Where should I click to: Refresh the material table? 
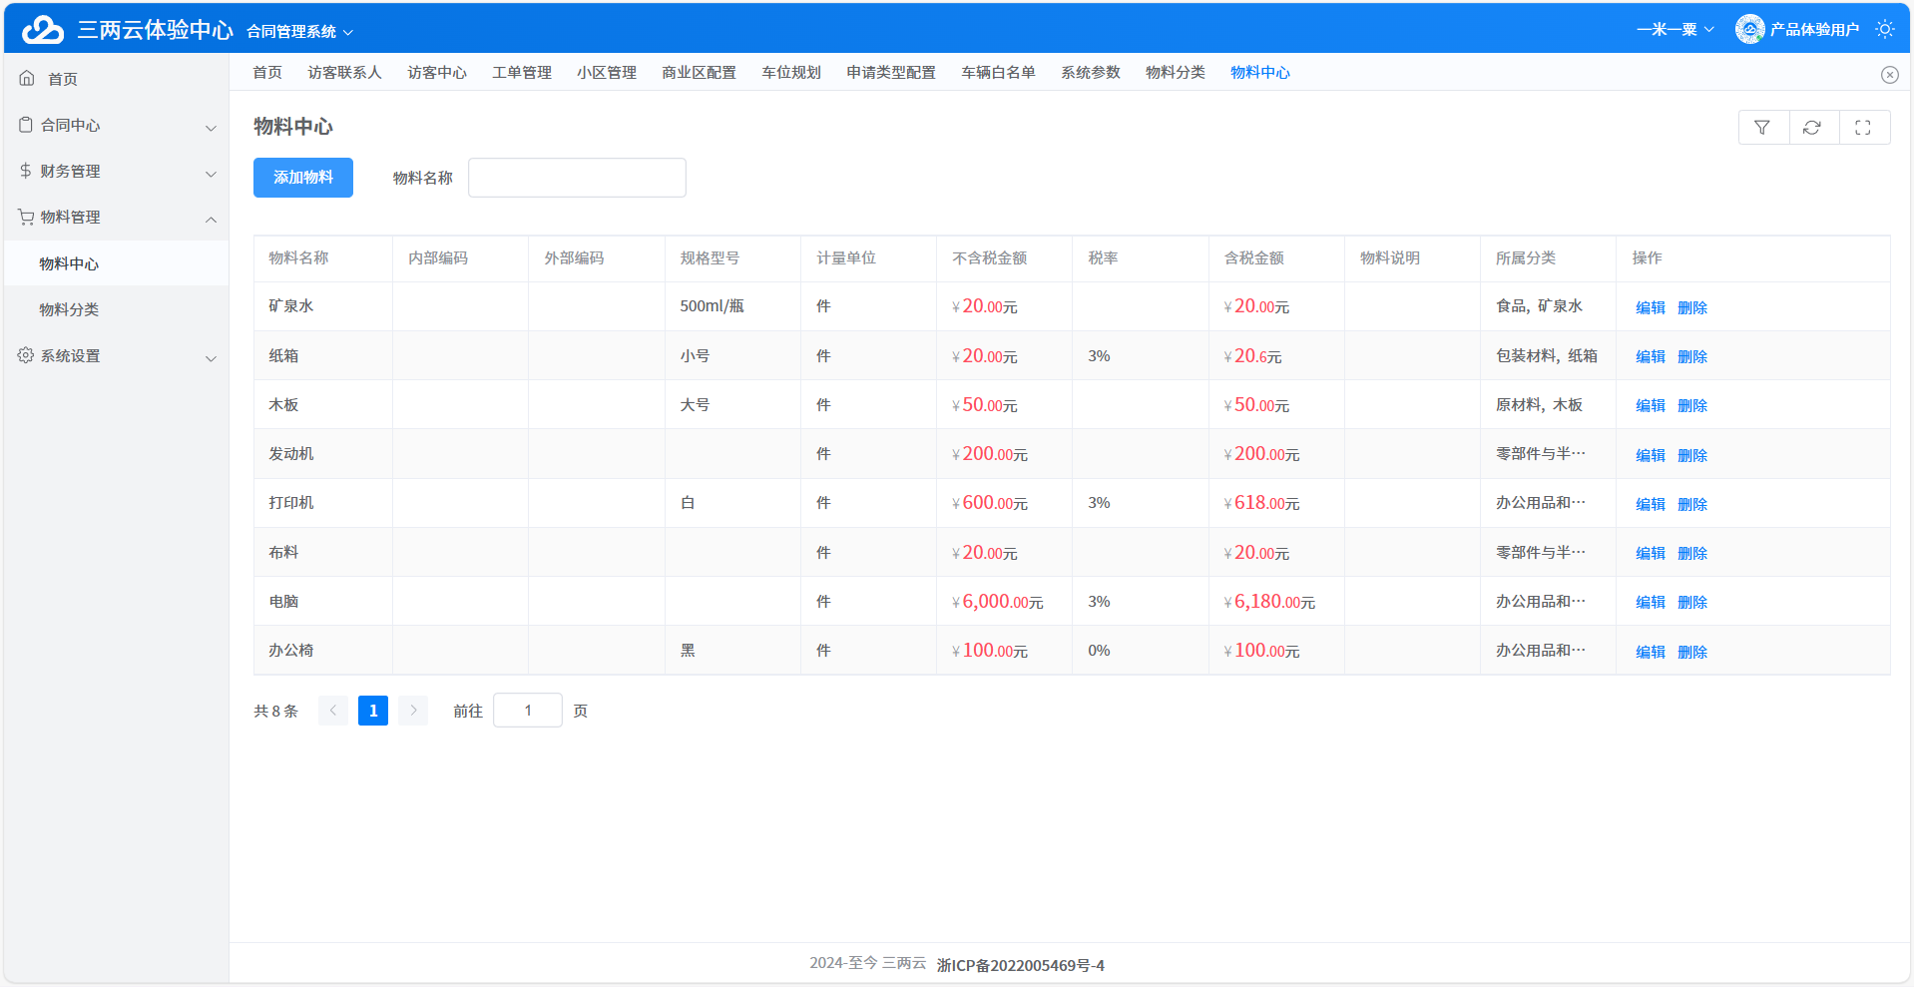(x=1812, y=128)
